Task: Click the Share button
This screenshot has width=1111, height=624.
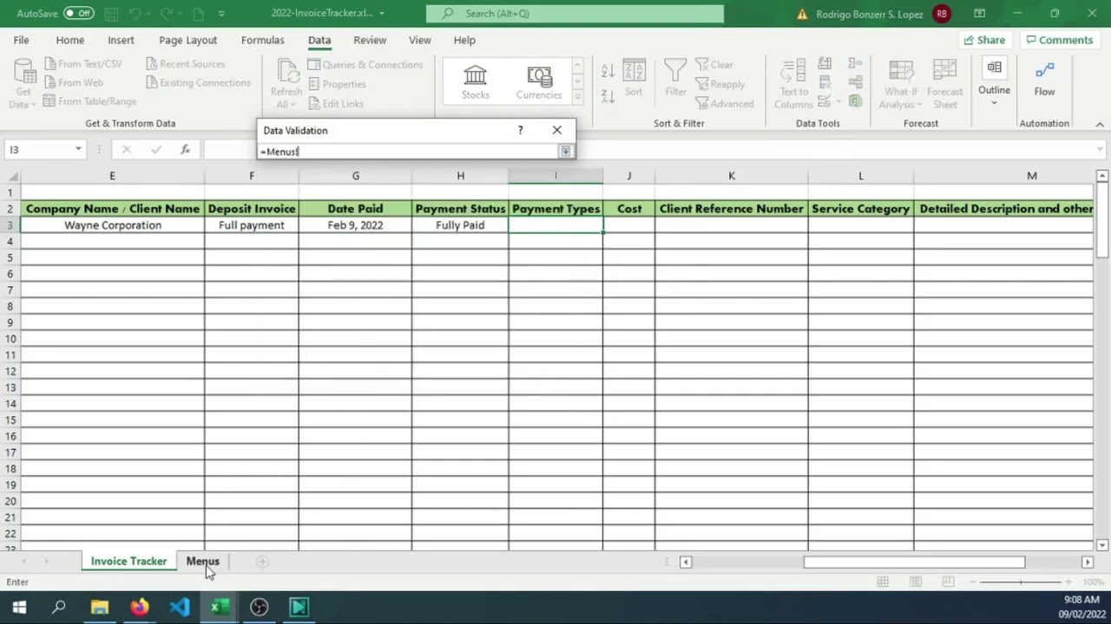Action: click(984, 40)
